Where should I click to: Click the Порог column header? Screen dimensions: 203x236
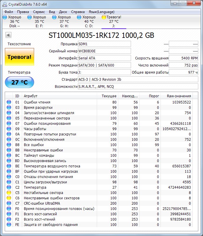click(150, 96)
